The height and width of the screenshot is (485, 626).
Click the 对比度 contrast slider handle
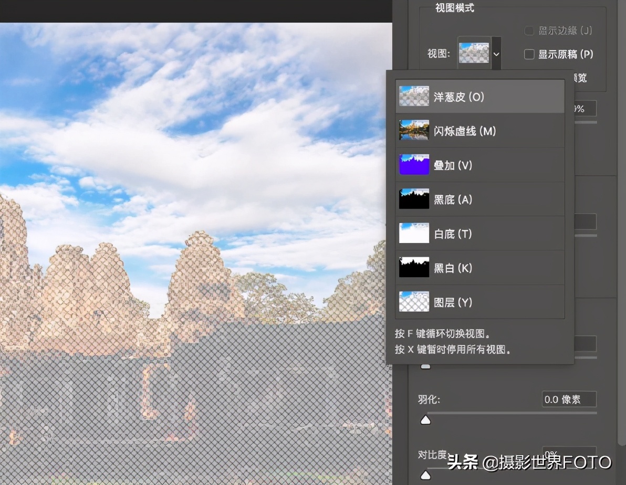[x=426, y=475]
